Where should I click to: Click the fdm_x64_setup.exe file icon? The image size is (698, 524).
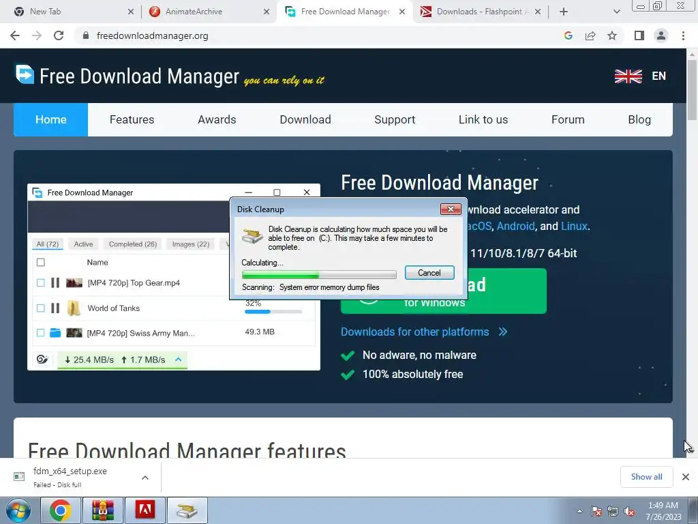coord(19,477)
